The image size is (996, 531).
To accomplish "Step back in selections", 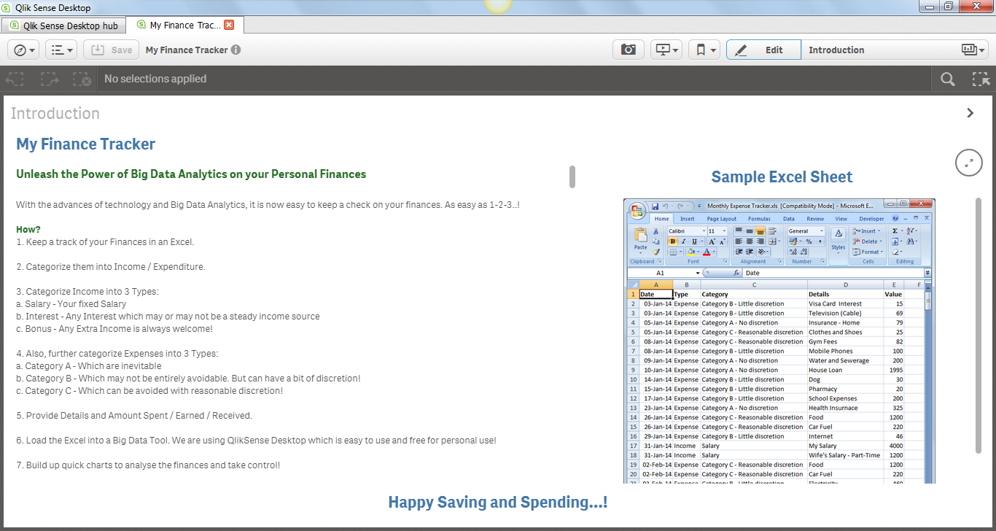I will pos(15,79).
